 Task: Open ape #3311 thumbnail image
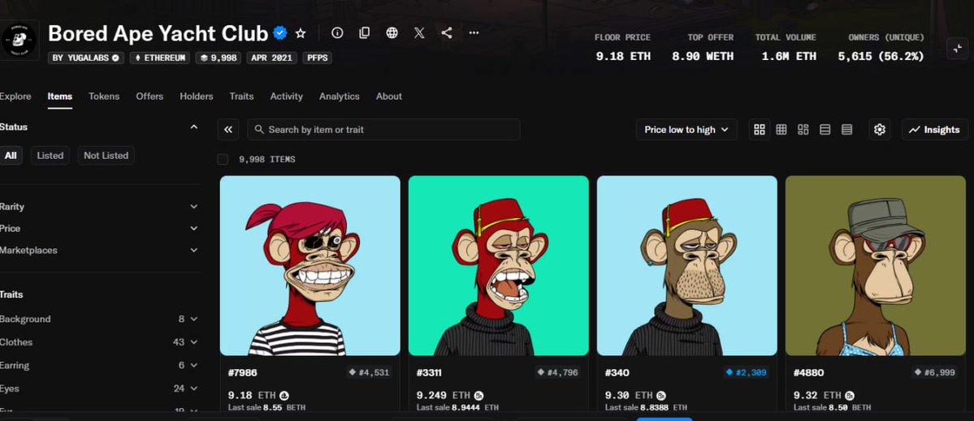[498, 265]
